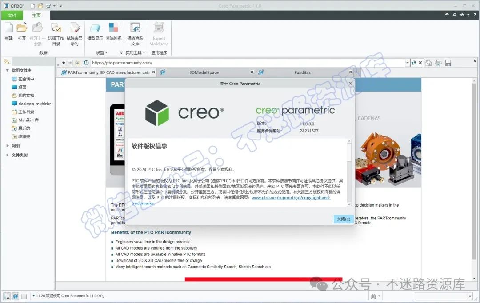This screenshot has height=303, width=480.
Task: Open the windows list dropdown arrow in quick access toolbar
Action: click(x=55, y=6)
